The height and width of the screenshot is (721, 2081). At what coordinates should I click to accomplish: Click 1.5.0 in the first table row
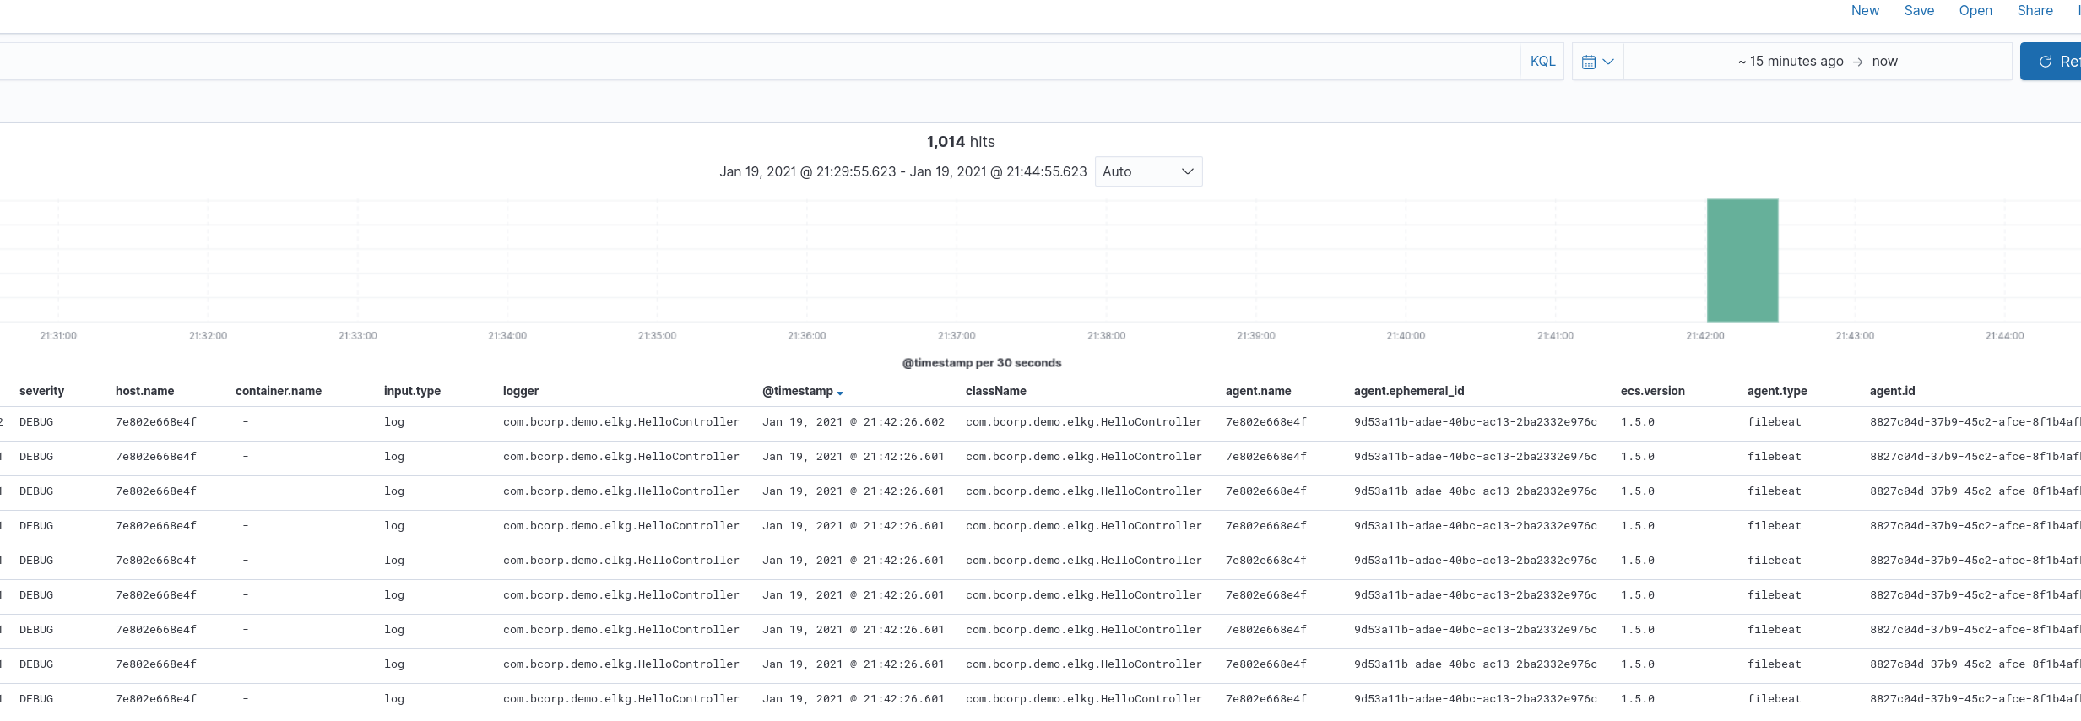(x=1638, y=422)
